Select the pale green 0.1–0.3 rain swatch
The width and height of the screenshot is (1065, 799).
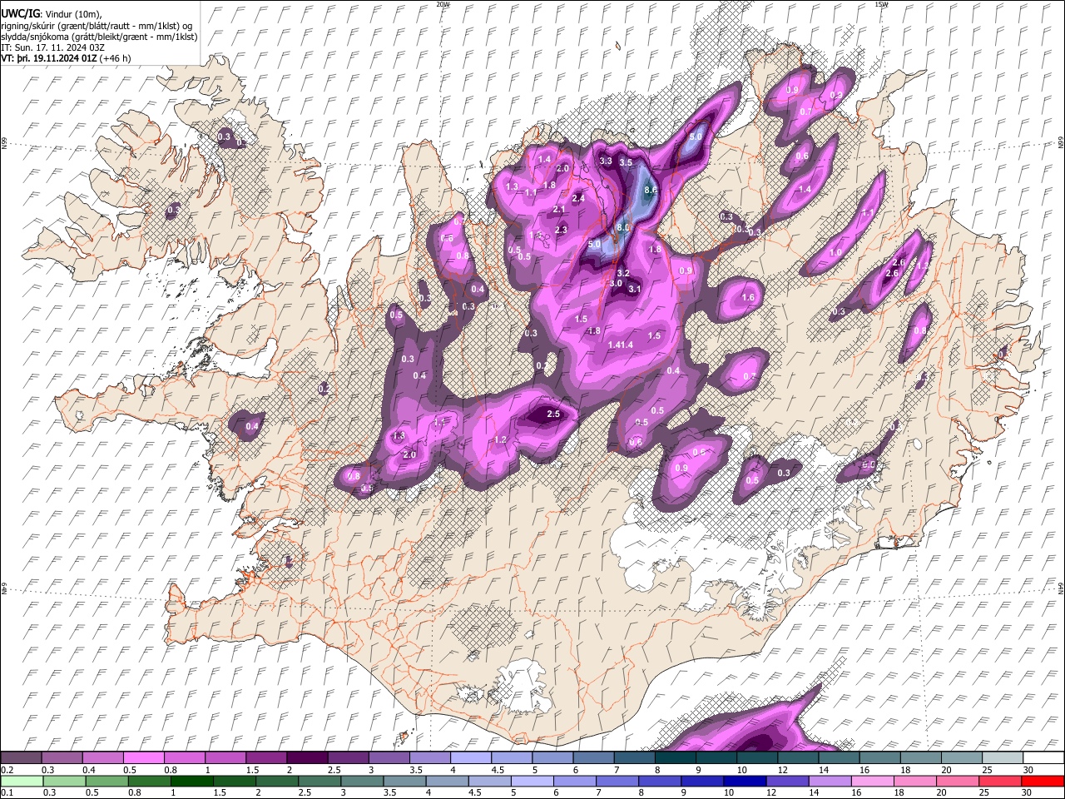coord(22,781)
